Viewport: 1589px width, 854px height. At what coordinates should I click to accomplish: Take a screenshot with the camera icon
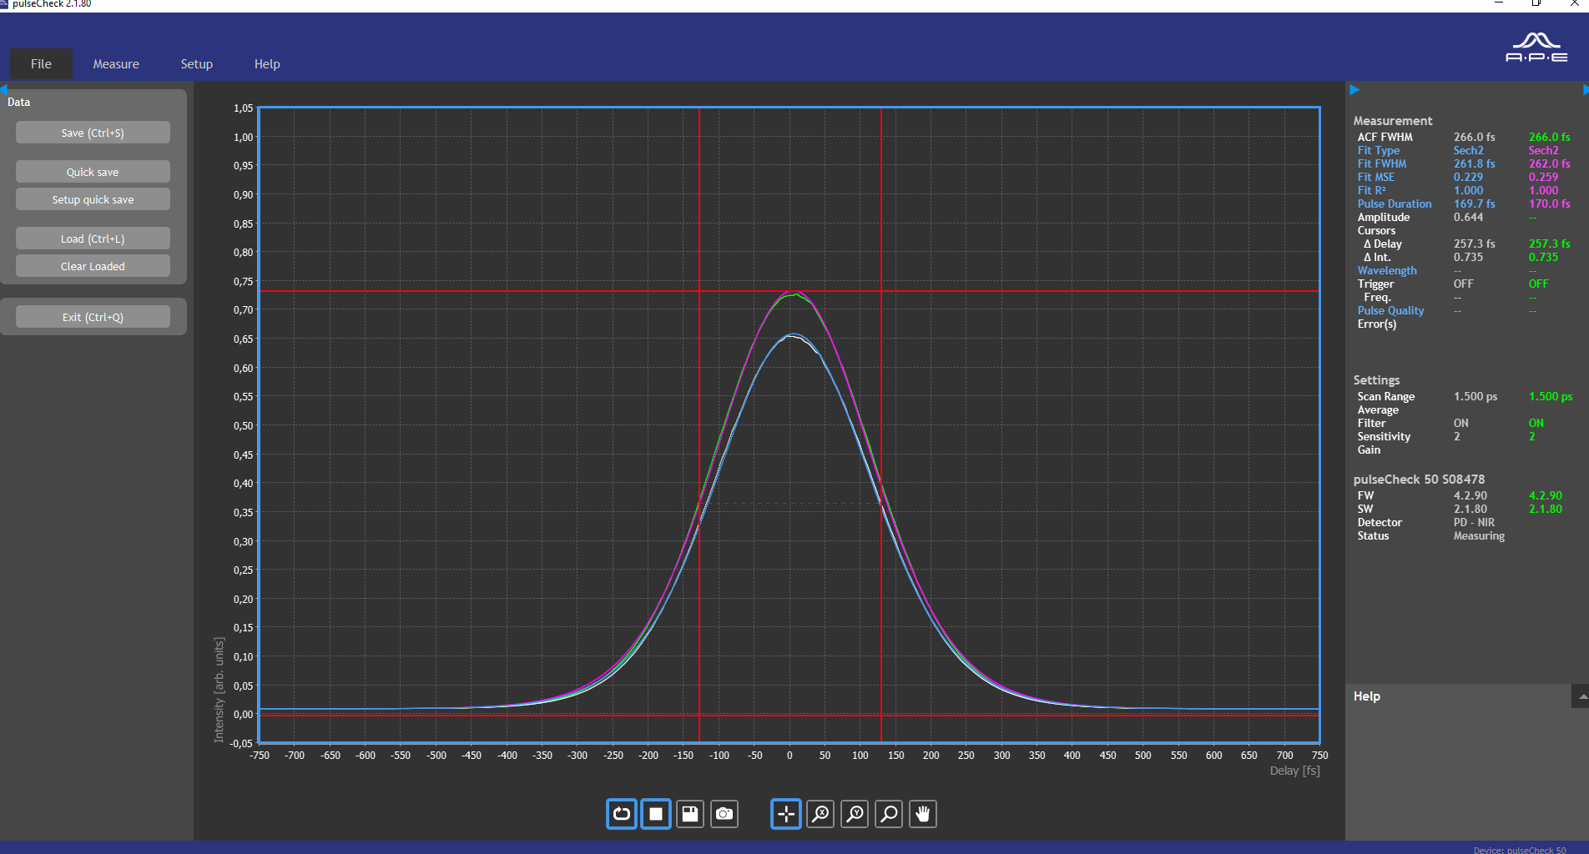click(x=724, y=814)
